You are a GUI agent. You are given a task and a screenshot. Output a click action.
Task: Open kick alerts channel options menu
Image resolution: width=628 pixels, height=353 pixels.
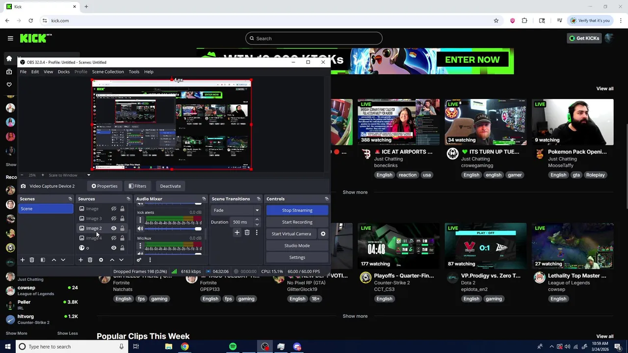pos(140,220)
